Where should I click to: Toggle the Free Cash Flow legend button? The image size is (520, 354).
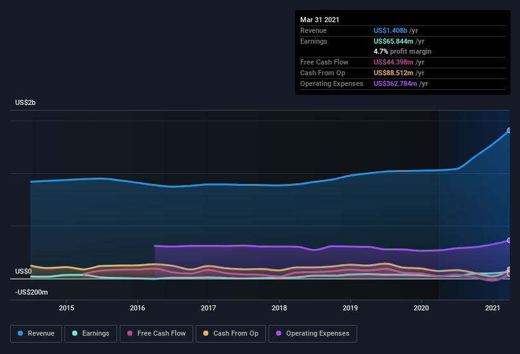click(x=156, y=334)
